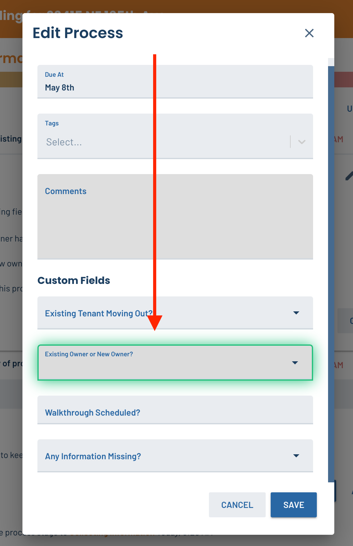Open the Due At date field

(175, 82)
